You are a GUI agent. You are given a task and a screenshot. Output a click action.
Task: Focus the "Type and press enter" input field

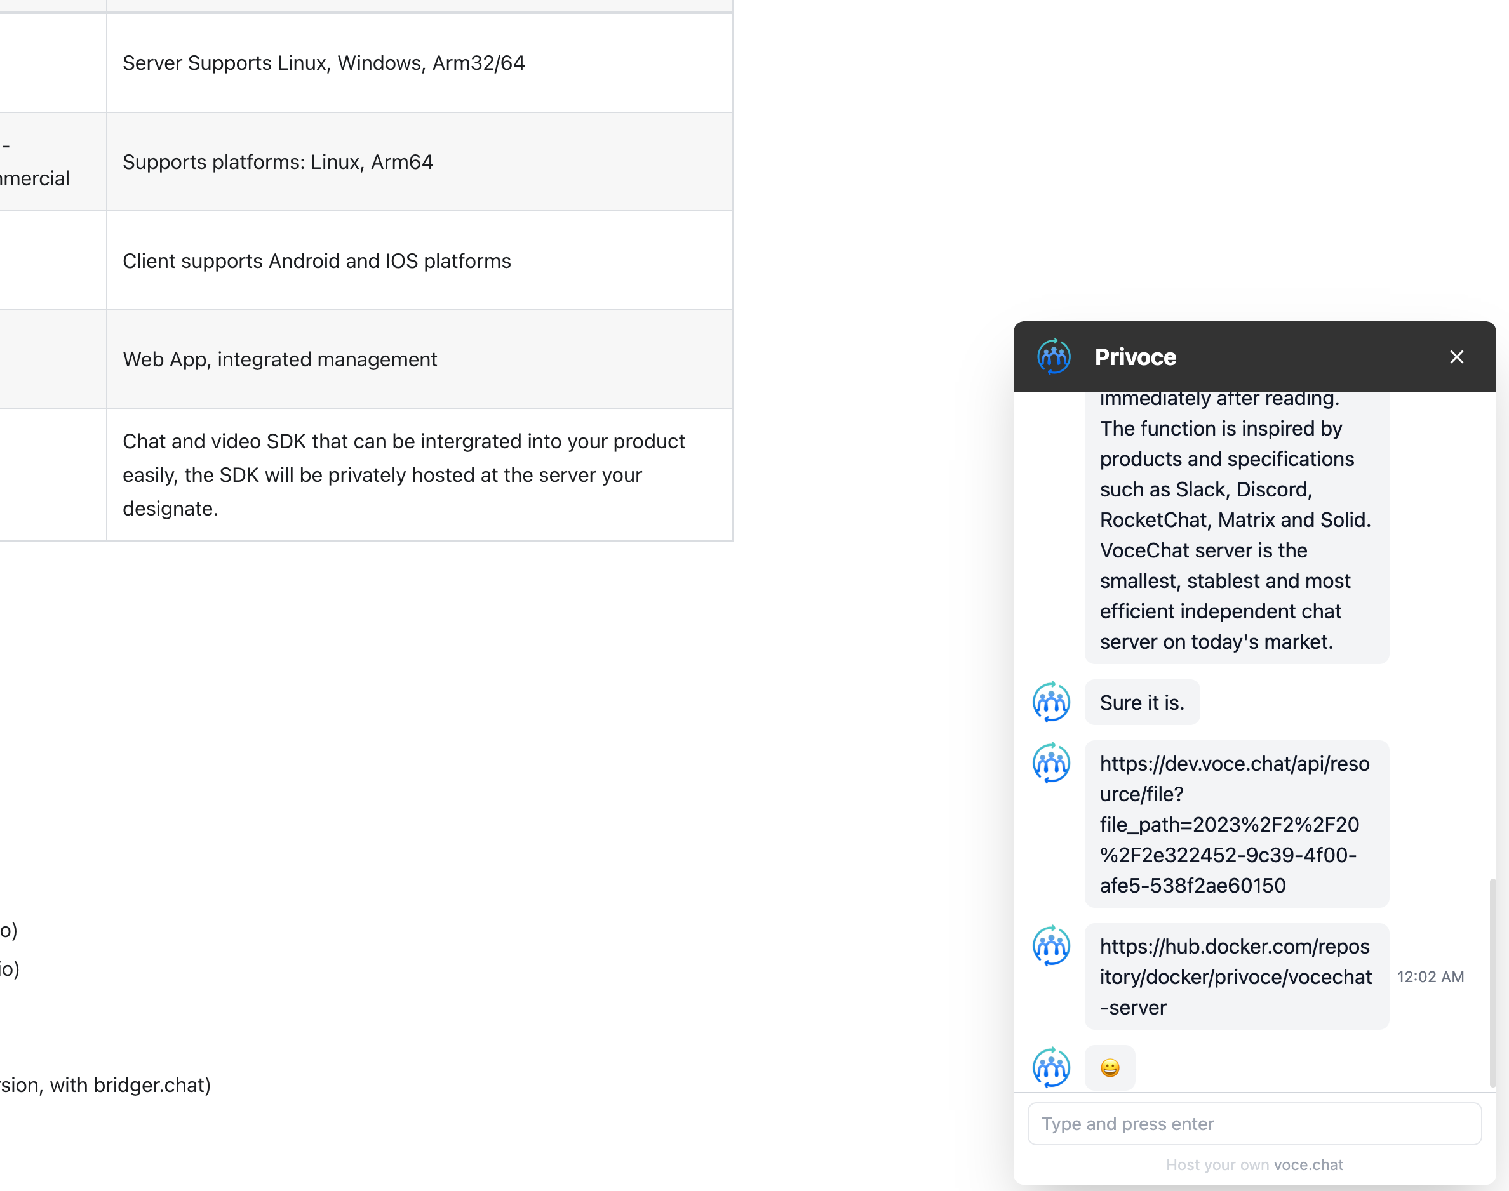[1254, 1123]
